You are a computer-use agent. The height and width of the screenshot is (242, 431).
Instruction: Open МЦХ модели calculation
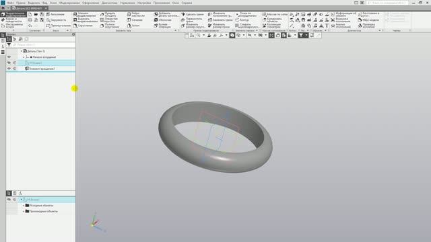click(x=368, y=20)
